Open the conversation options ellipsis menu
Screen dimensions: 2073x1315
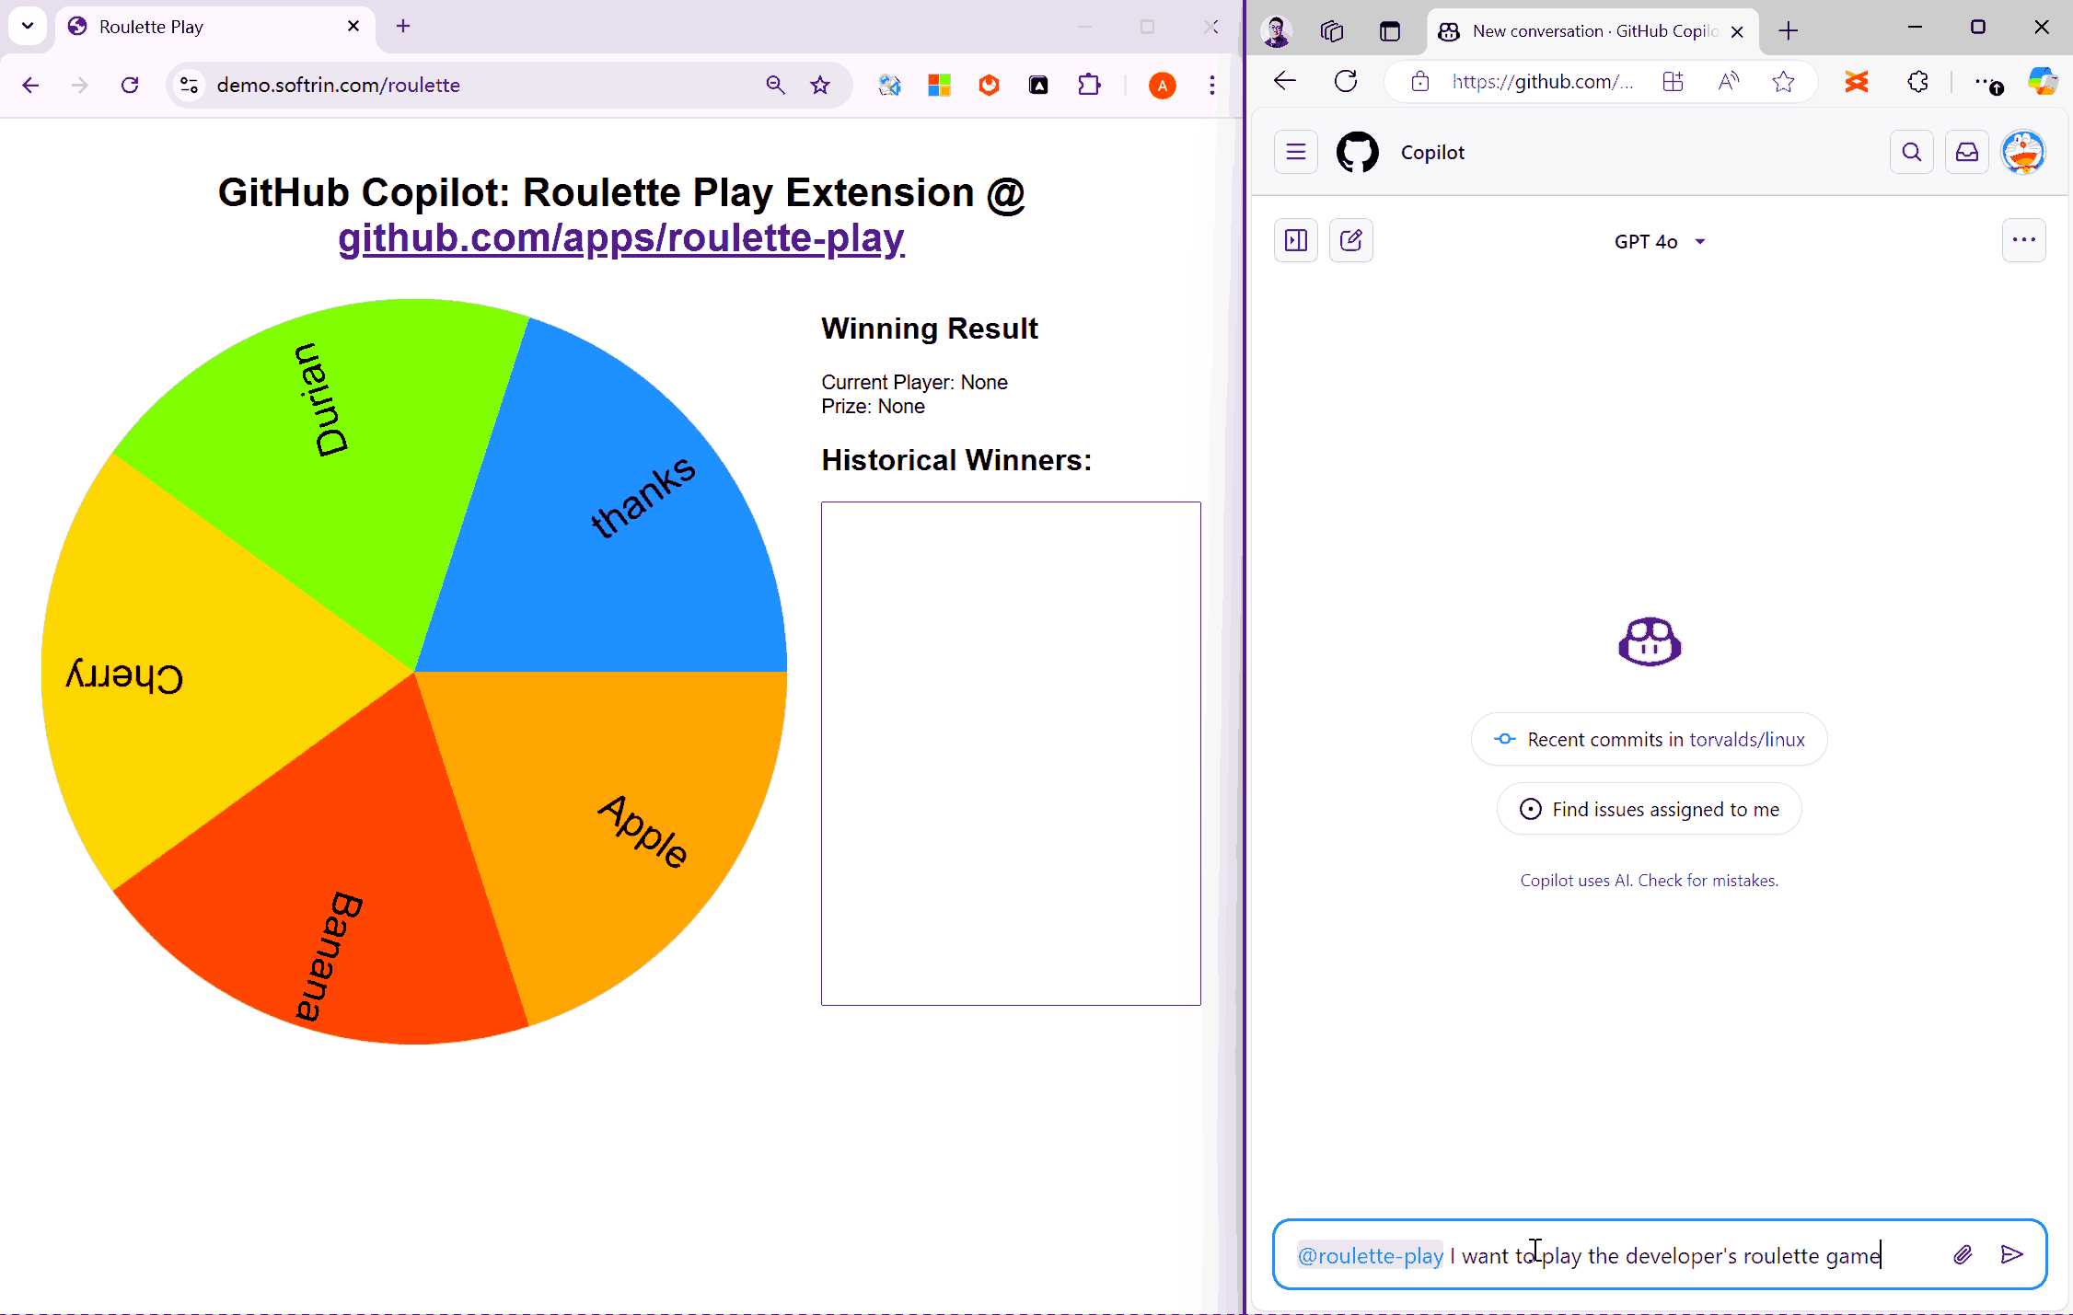(2023, 240)
